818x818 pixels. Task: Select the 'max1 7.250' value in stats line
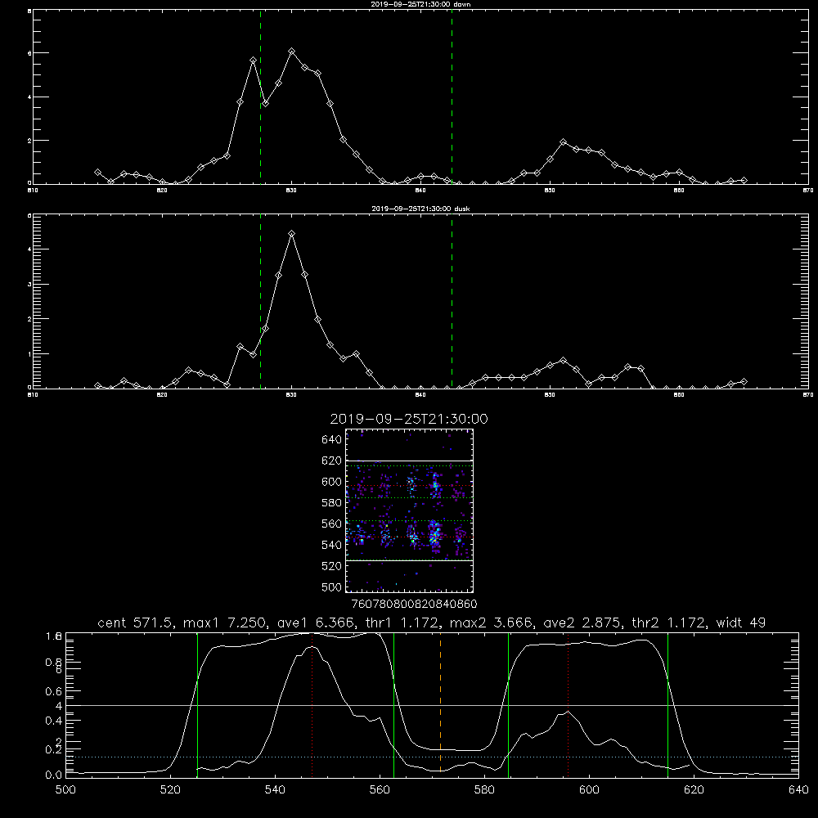[x=226, y=622]
